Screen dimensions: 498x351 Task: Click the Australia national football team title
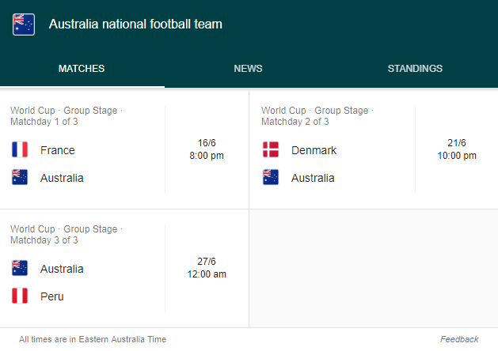[x=135, y=24]
